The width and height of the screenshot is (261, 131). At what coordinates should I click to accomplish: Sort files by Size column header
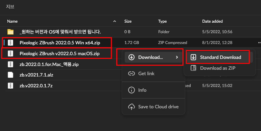click(x=128, y=21)
